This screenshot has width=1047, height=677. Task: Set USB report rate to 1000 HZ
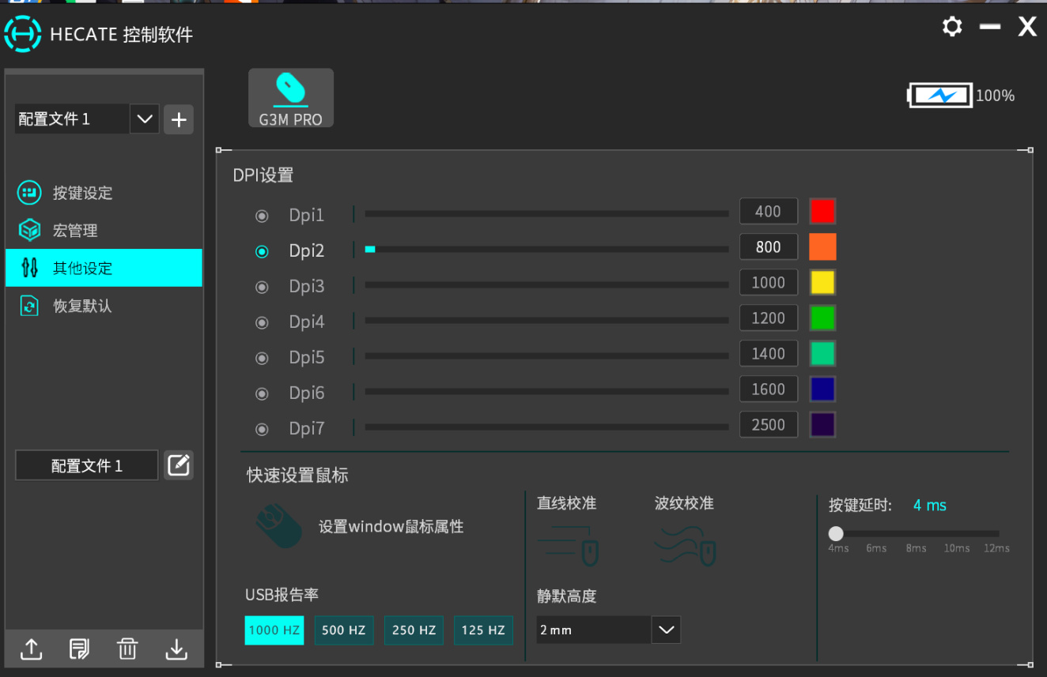pos(274,630)
